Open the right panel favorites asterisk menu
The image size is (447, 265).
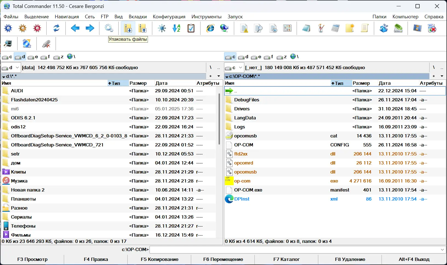(x=434, y=76)
